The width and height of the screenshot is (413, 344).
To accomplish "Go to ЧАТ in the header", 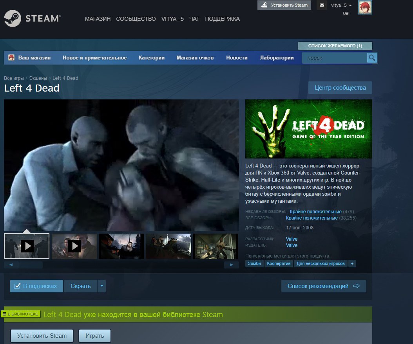I will click(x=194, y=19).
